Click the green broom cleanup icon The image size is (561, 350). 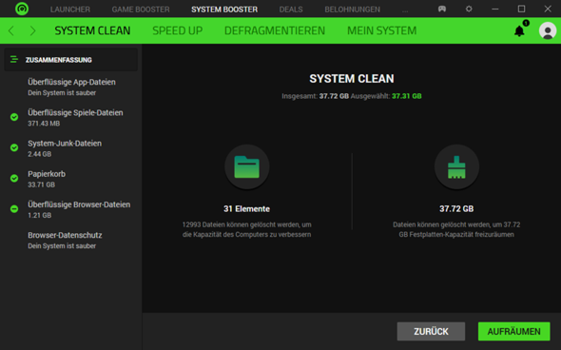click(456, 166)
